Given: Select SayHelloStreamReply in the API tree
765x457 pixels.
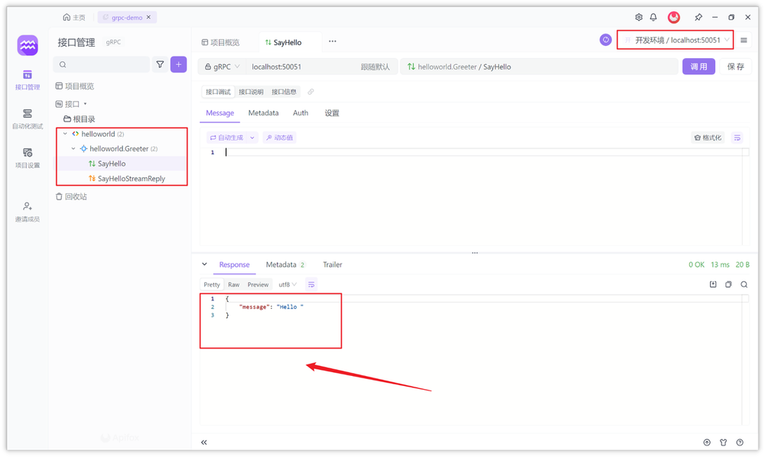Looking at the screenshot, I should (x=129, y=178).
